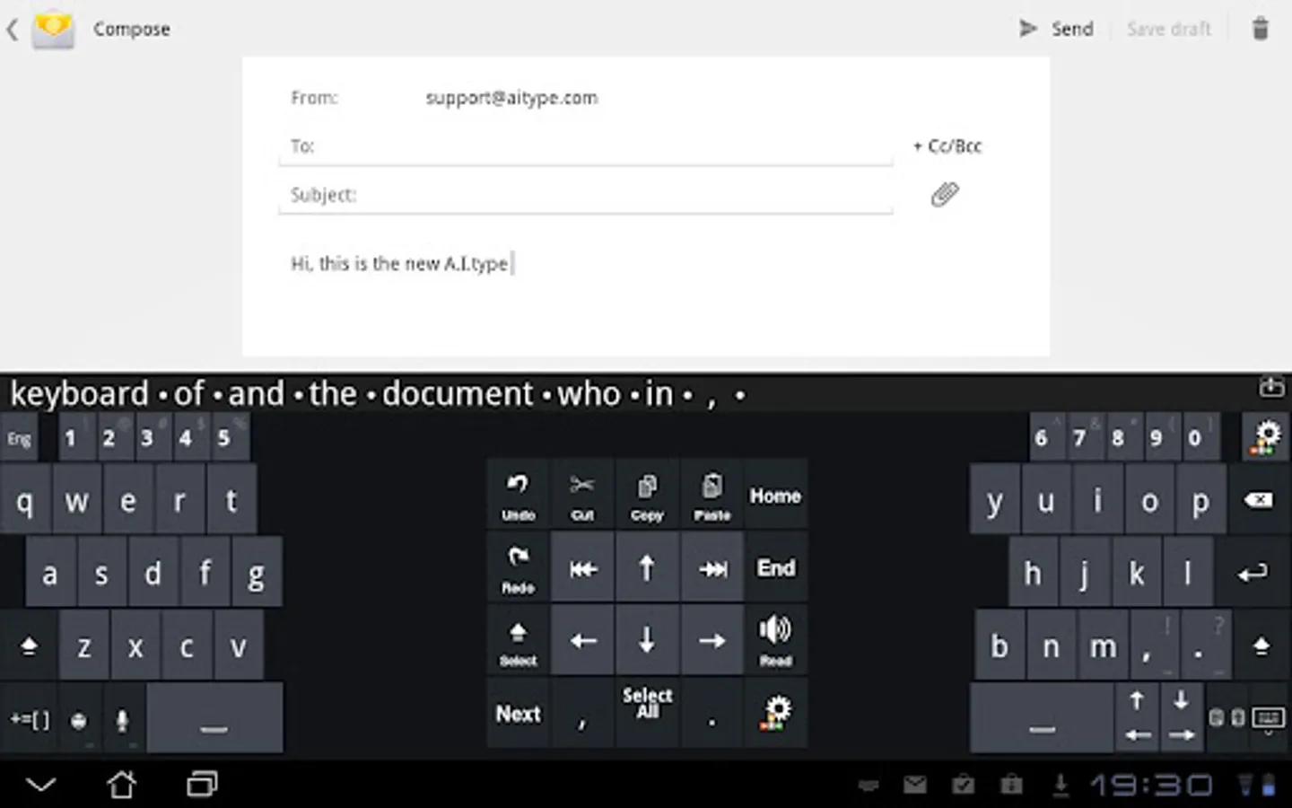Tap the Copy key
The height and width of the screenshot is (808, 1292).
(647, 495)
